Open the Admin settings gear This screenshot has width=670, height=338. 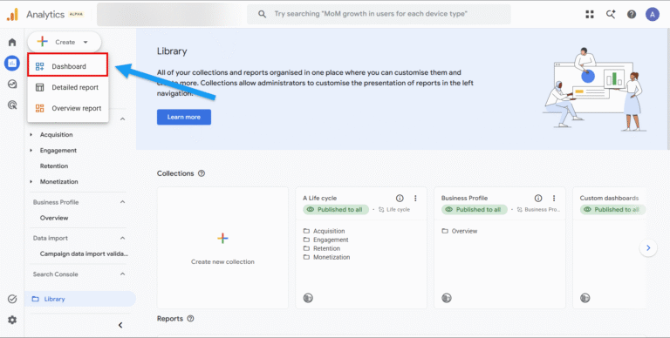(12, 320)
